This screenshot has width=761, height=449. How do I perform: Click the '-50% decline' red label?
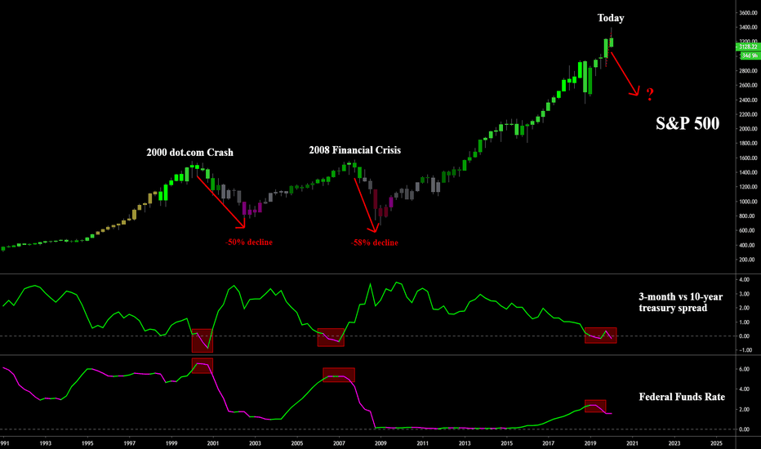coord(248,242)
